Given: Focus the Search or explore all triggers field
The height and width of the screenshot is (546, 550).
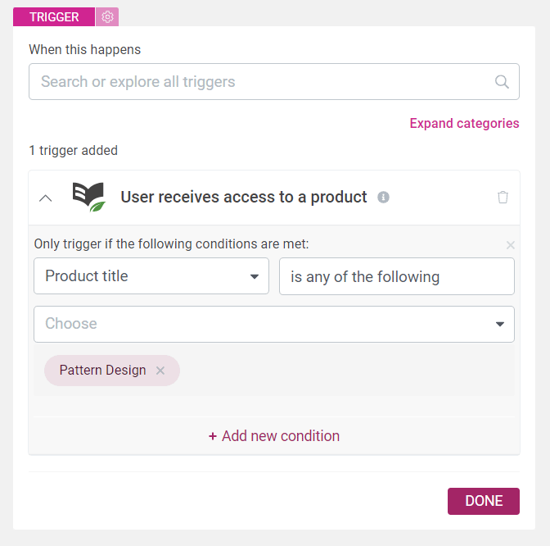Looking at the screenshot, I should [x=274, y=81].
